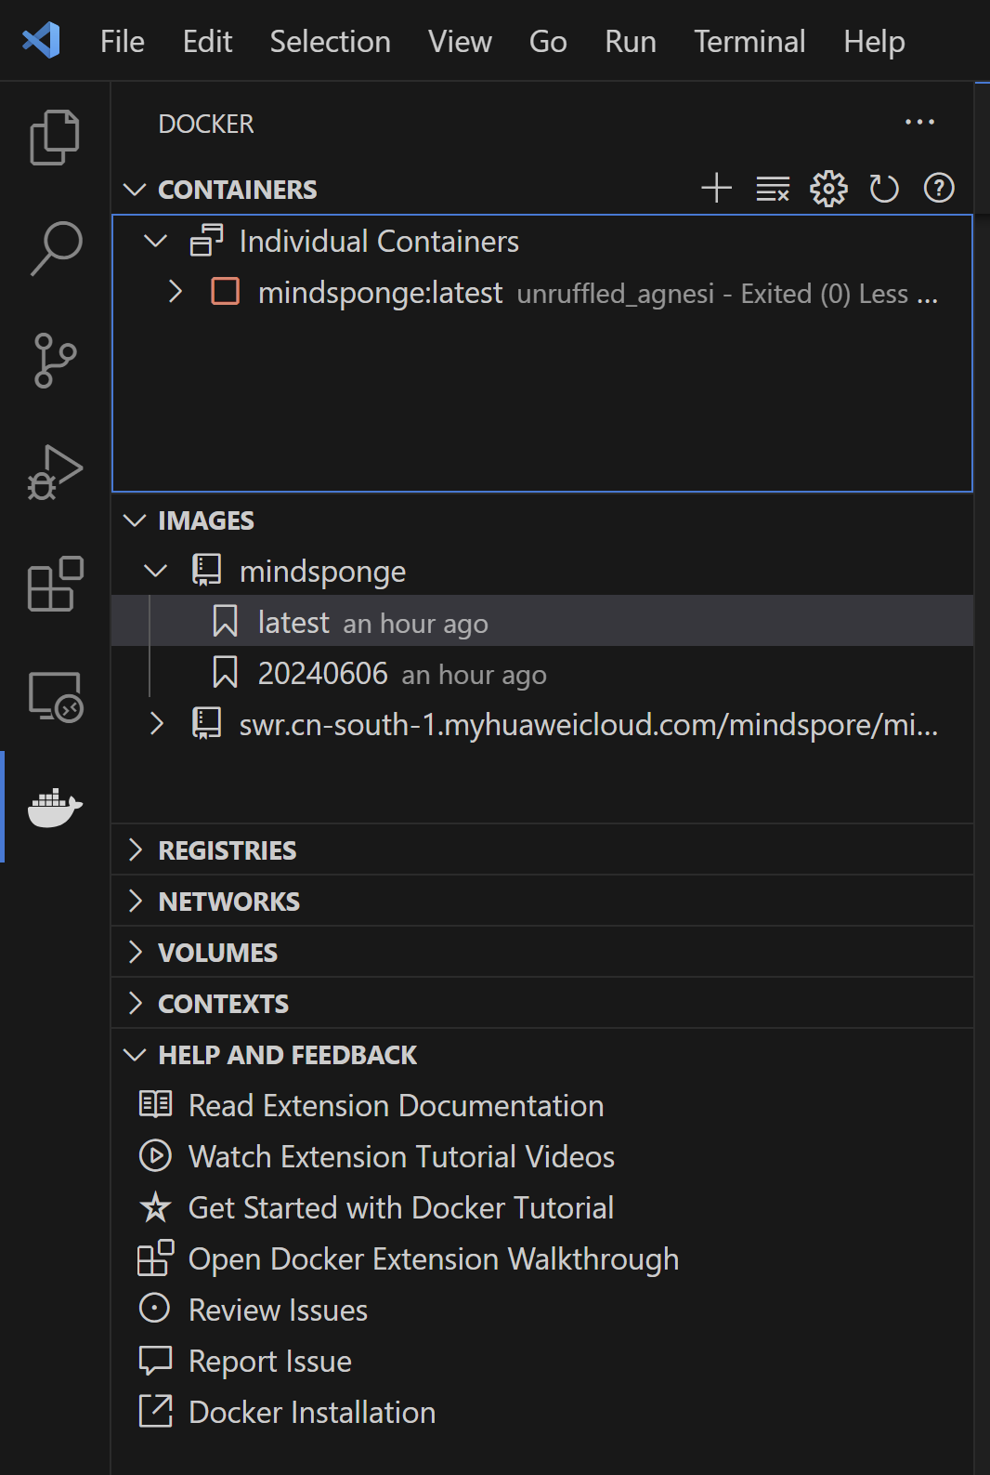The height and width of the screenshot is (1475, 990).
Task: Click the Docker whale icon
Action: tap(55, 807)
